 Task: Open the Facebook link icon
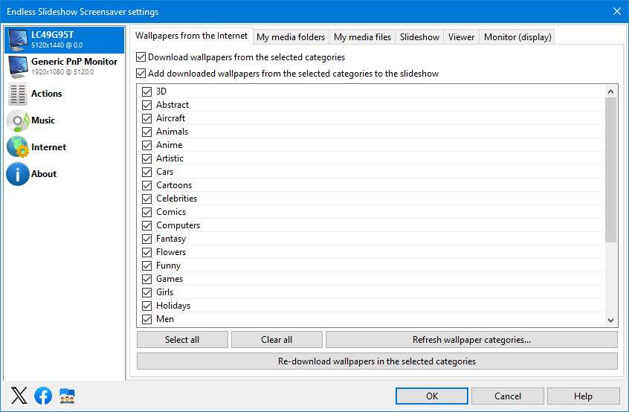pos(43,396)
